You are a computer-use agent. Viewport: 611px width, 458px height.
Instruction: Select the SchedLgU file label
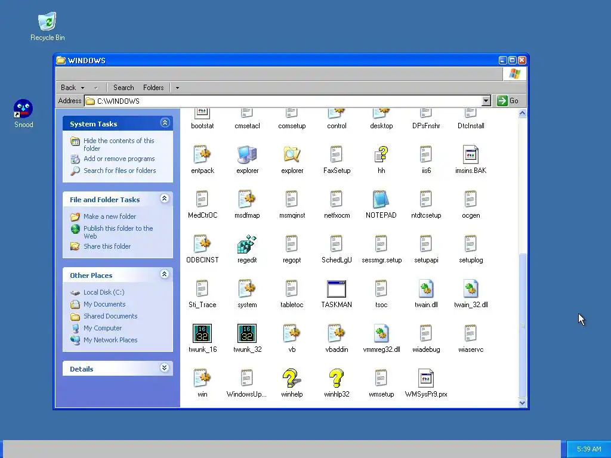tap(337, 260)
